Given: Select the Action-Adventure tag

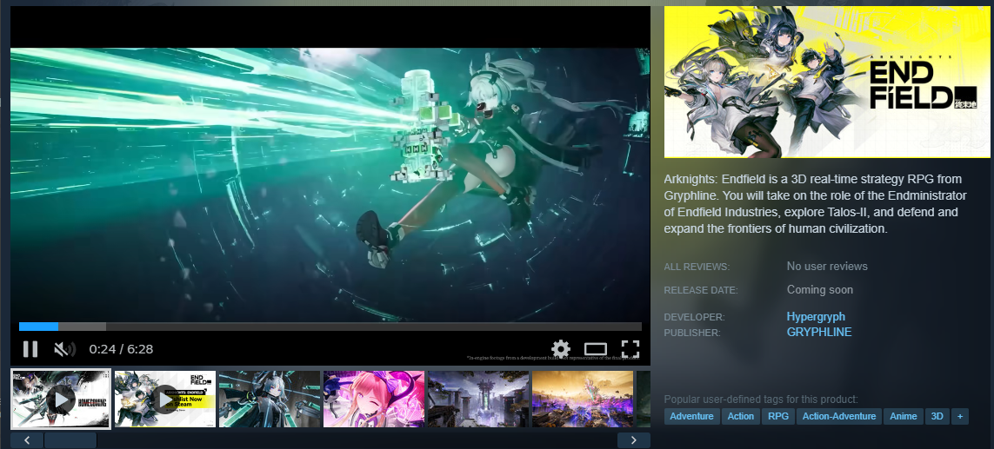Looking at the screenshot, I should tap(838, 416).
